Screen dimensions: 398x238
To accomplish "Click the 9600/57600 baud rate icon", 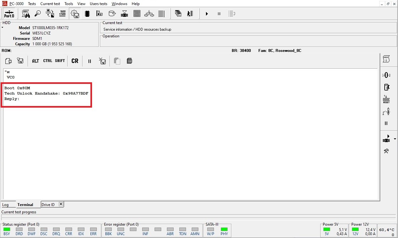I will tap(63, 14).
